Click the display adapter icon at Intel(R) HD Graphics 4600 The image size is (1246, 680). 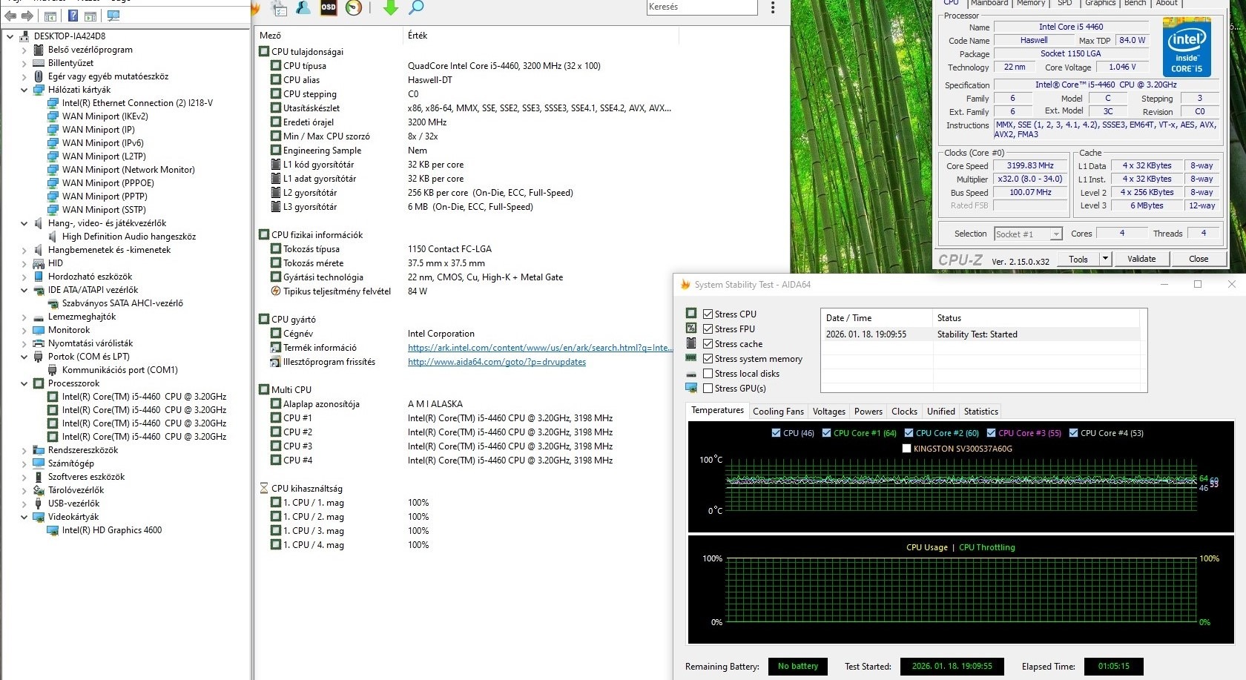point(53,530)
